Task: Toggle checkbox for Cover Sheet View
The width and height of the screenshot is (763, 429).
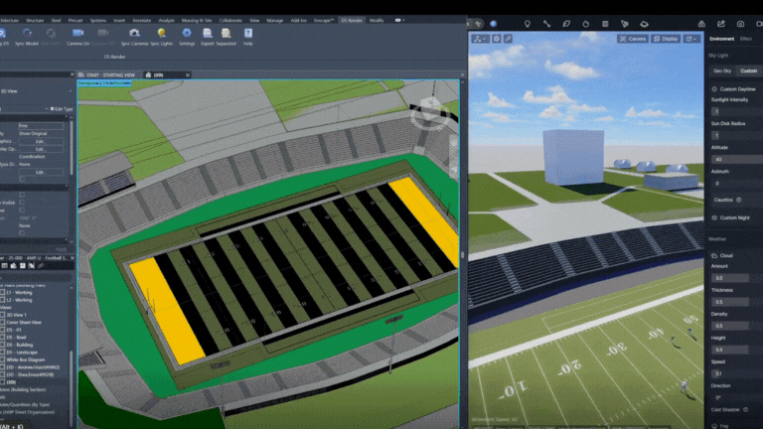Action: (3, 323)
